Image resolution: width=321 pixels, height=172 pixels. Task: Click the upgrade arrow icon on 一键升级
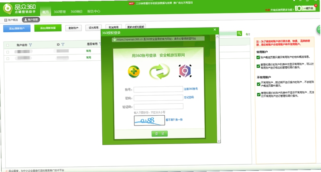point(299,8)
